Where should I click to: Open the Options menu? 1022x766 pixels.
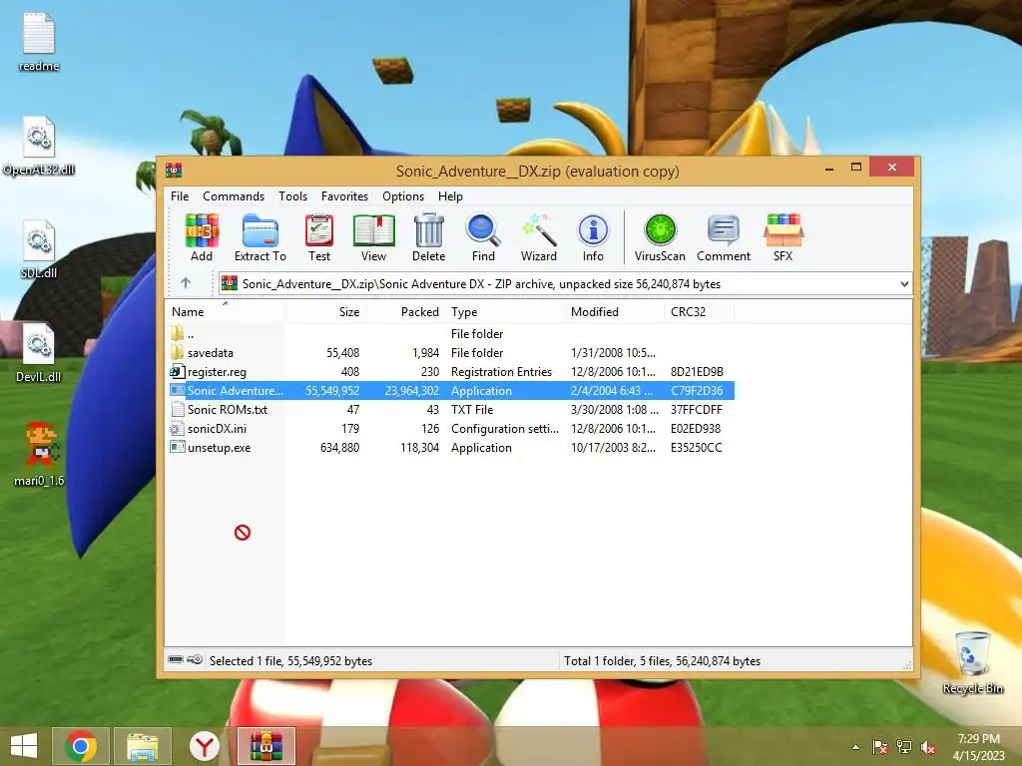pyautogui.click(x=403, y=196)
